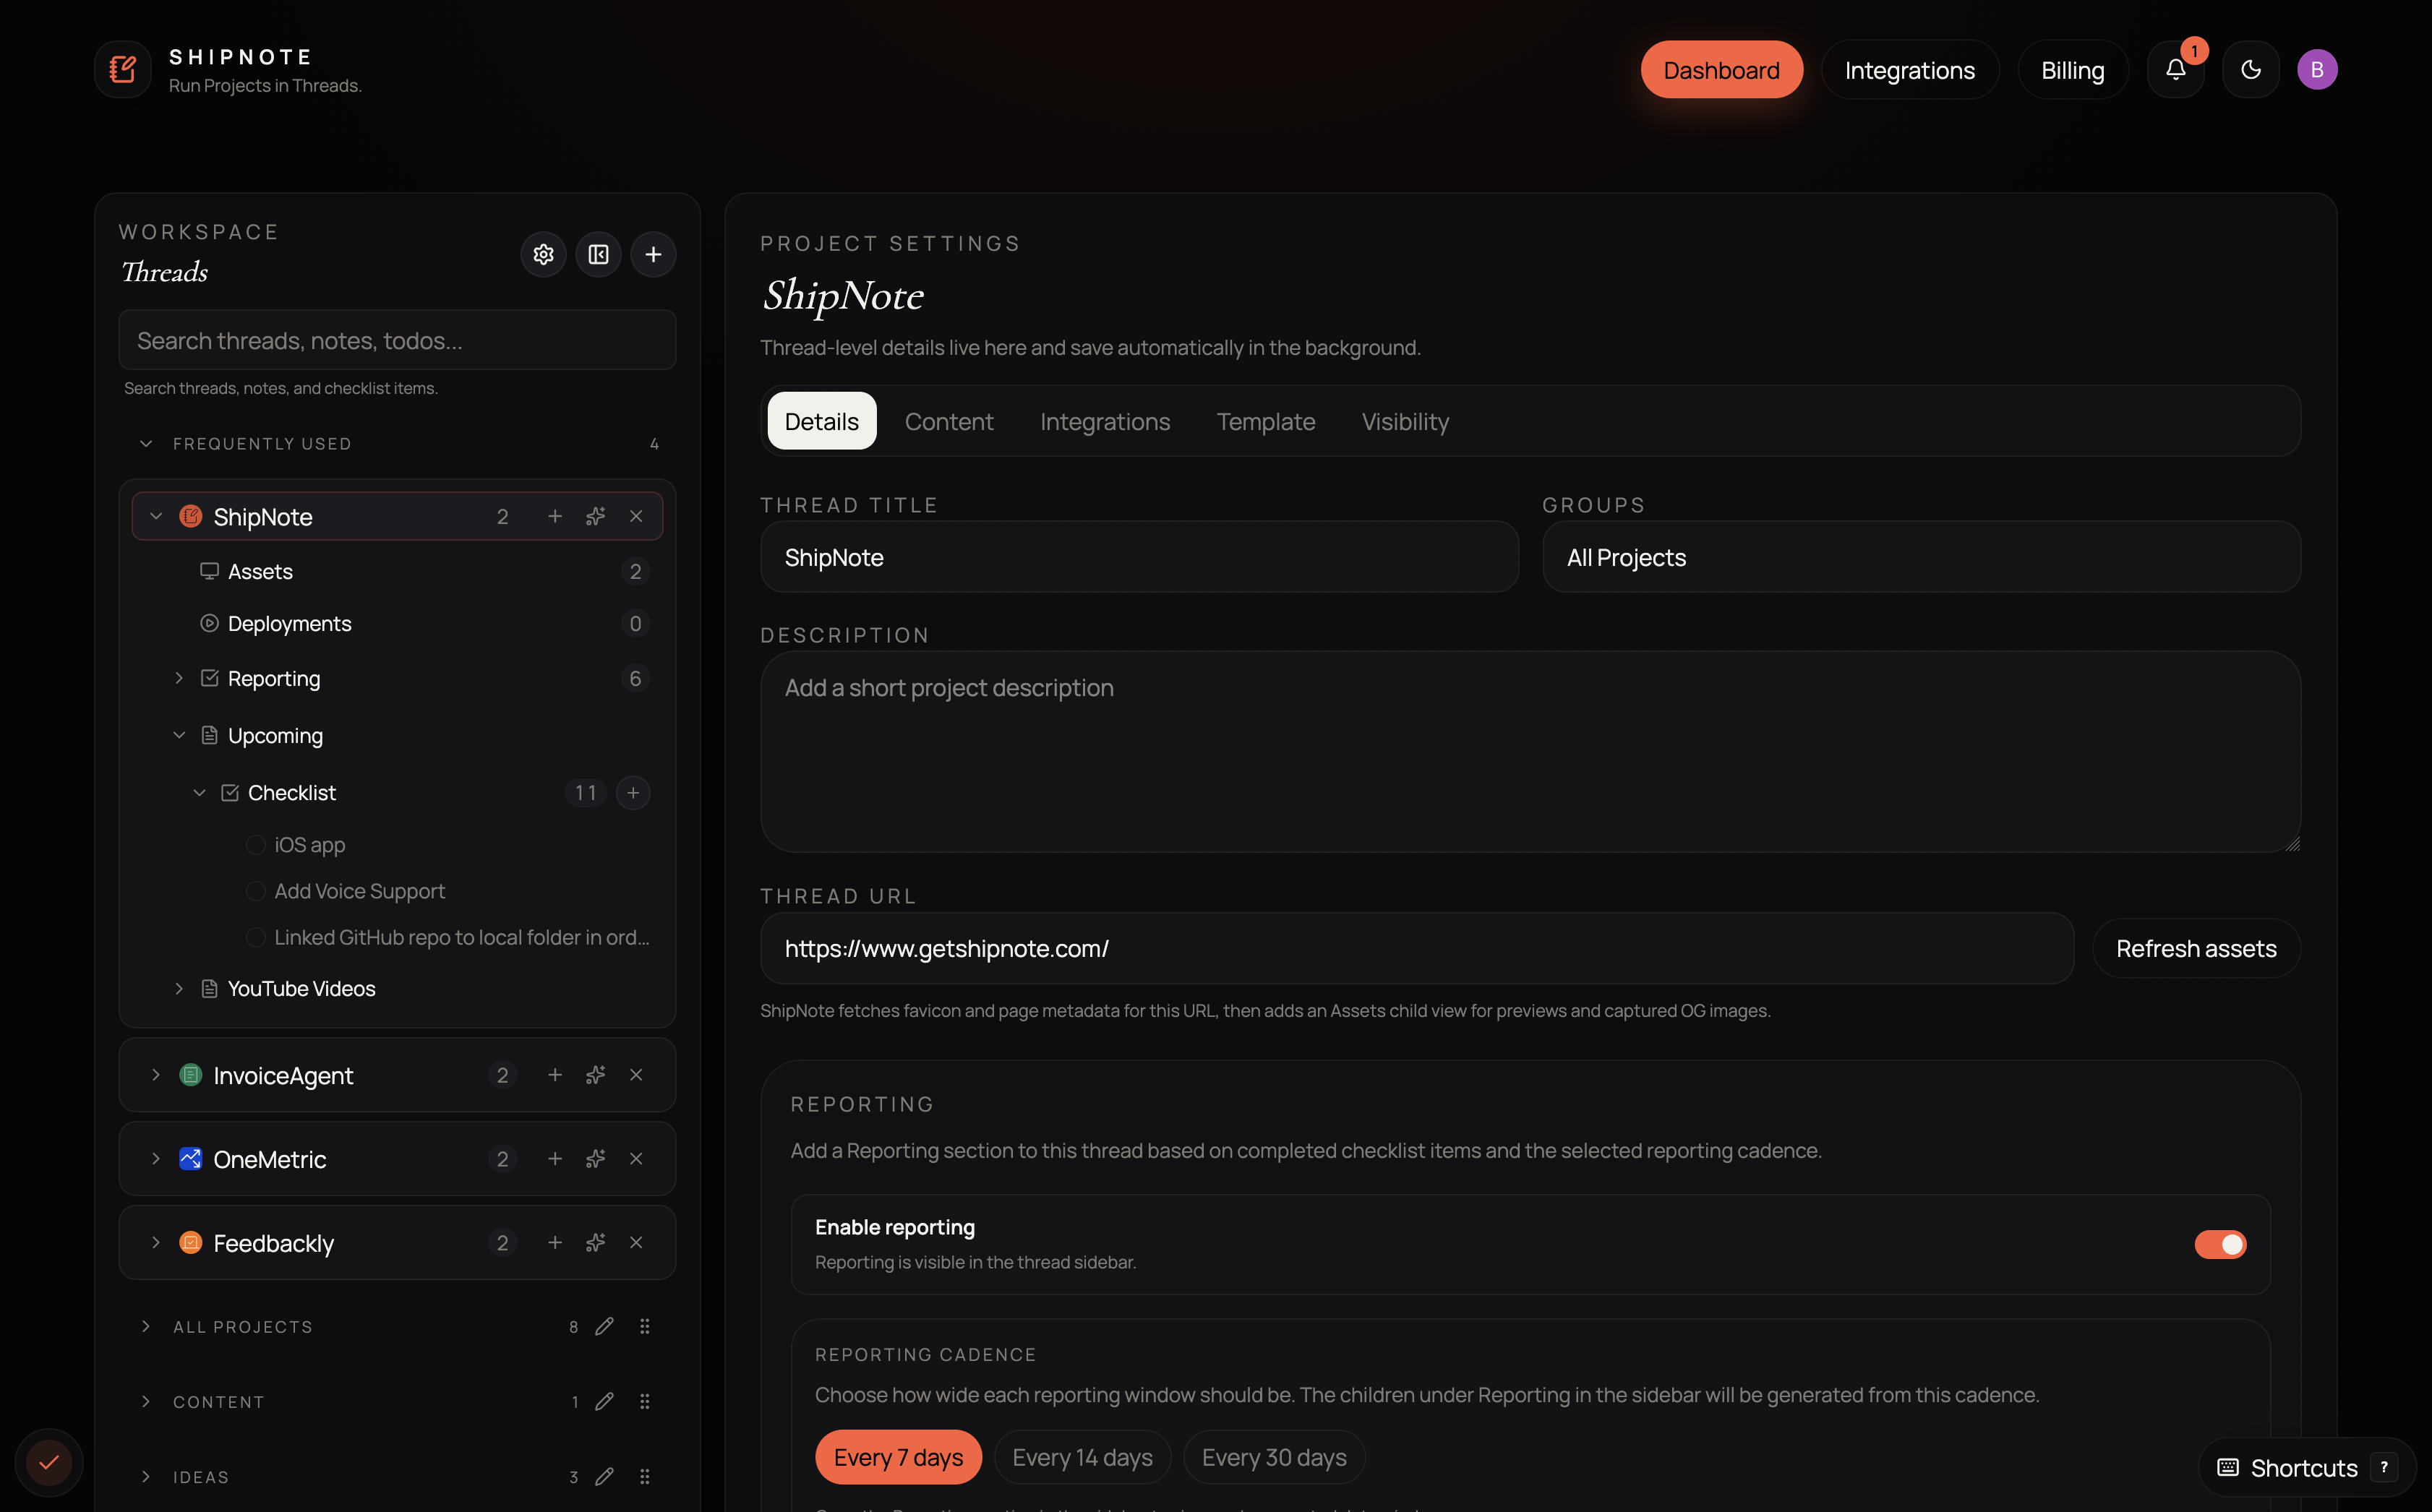This screenshot has height=1512, width=2432.
Task: Add item to OneMetric thread
Action: (555, 1159)
